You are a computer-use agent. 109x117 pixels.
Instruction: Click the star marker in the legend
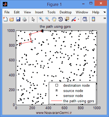(57, 90)
